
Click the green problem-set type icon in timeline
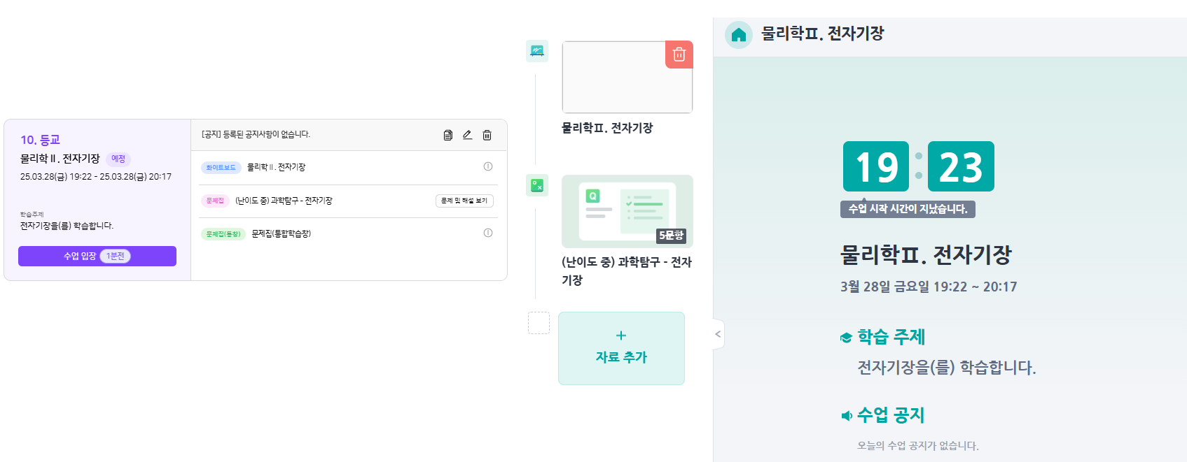537,185
